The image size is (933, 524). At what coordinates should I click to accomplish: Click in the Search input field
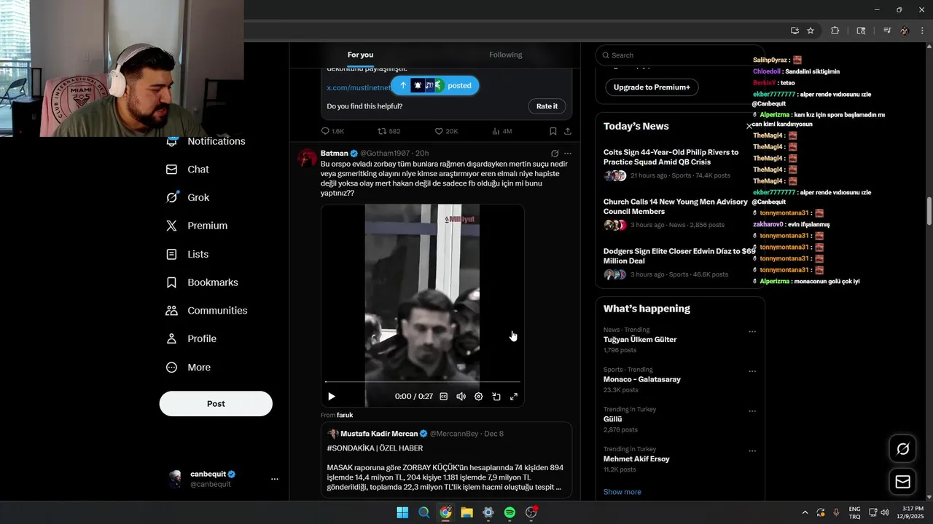point(679,55)
